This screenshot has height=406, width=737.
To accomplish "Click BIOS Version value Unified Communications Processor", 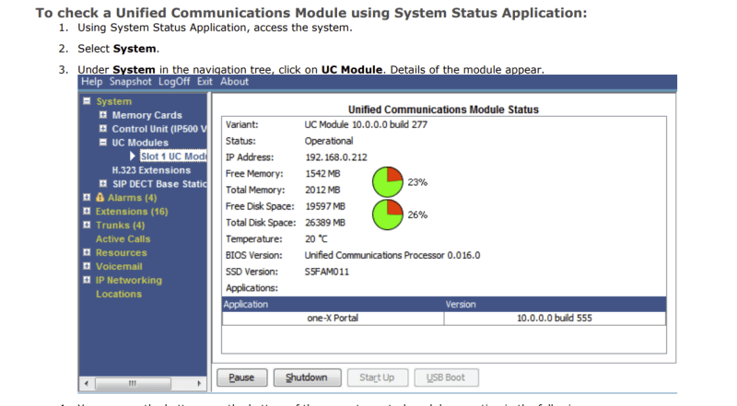I will [x=392, y=255].
